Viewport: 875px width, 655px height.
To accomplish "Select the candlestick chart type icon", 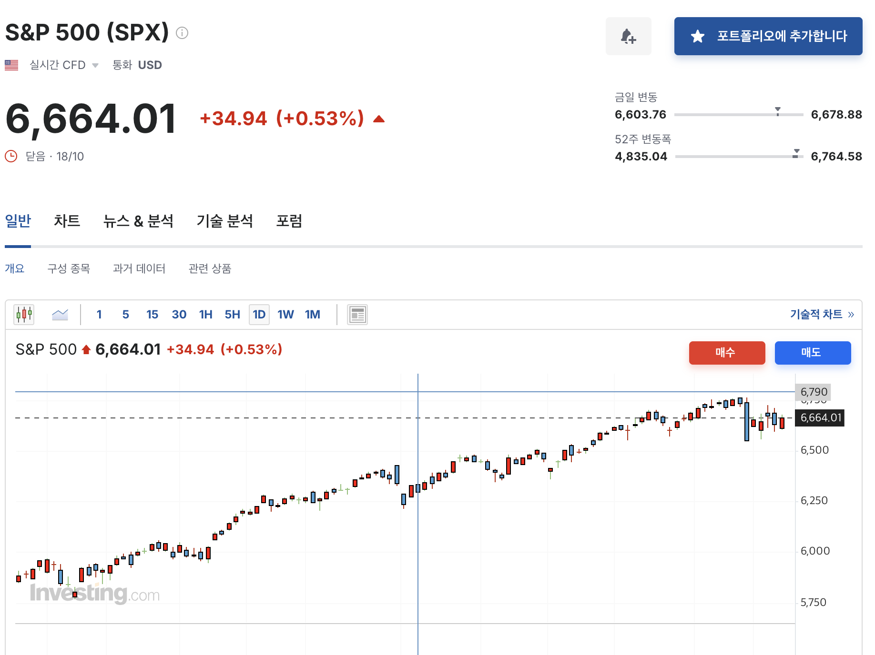I will pyautogui.click(x=23, y=314).
